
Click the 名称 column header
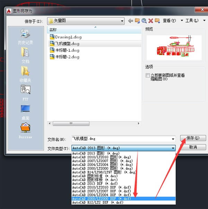[94, 30]
